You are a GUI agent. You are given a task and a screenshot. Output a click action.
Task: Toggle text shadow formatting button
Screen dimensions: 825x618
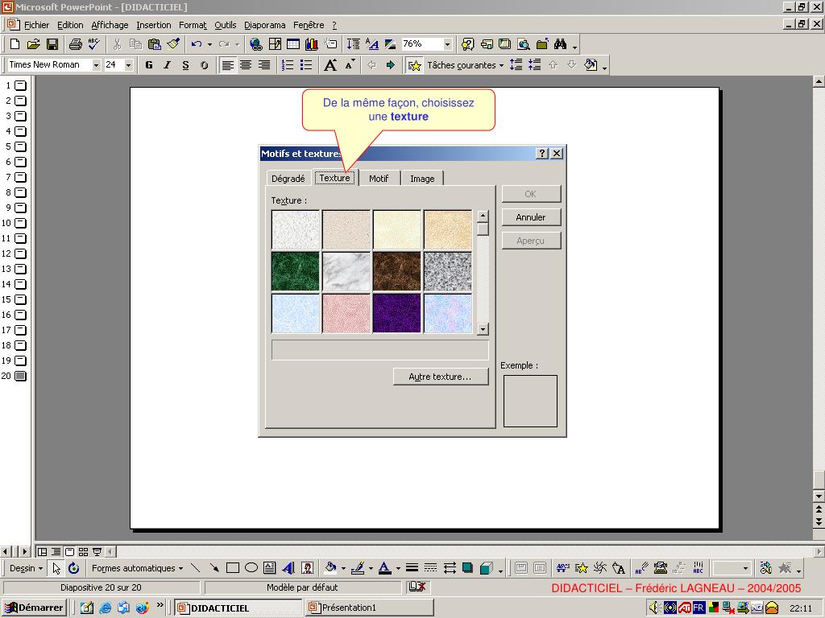point(204,65)
